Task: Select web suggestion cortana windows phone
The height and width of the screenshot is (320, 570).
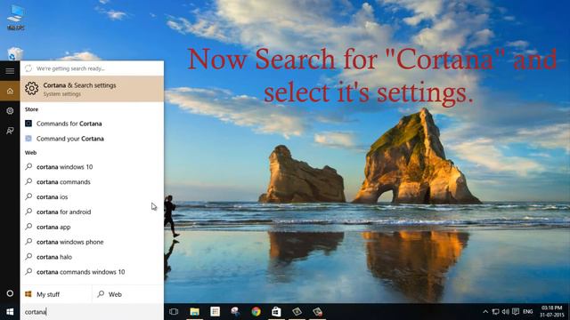Action: 92,242
